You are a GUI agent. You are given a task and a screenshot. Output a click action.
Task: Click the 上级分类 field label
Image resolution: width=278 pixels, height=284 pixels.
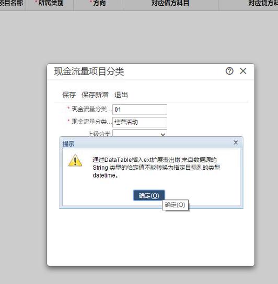pyautogui.click(x=100, y=134)
